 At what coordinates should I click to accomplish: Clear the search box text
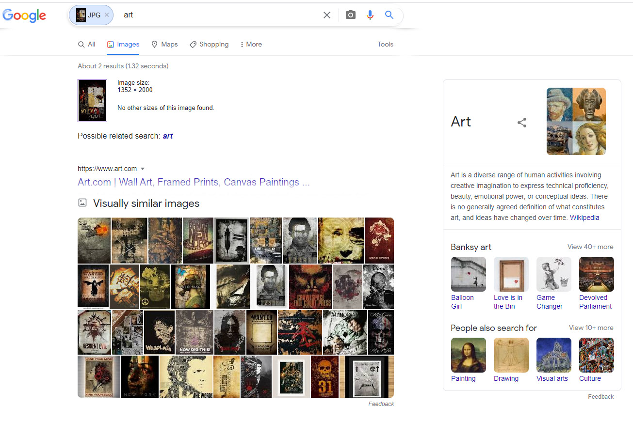point(327,15)
